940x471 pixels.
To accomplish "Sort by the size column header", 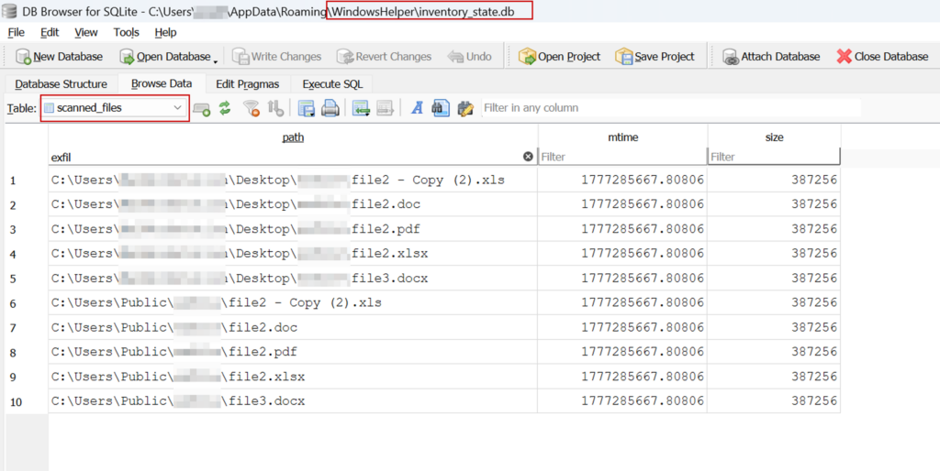I will [x=774, y=137].
